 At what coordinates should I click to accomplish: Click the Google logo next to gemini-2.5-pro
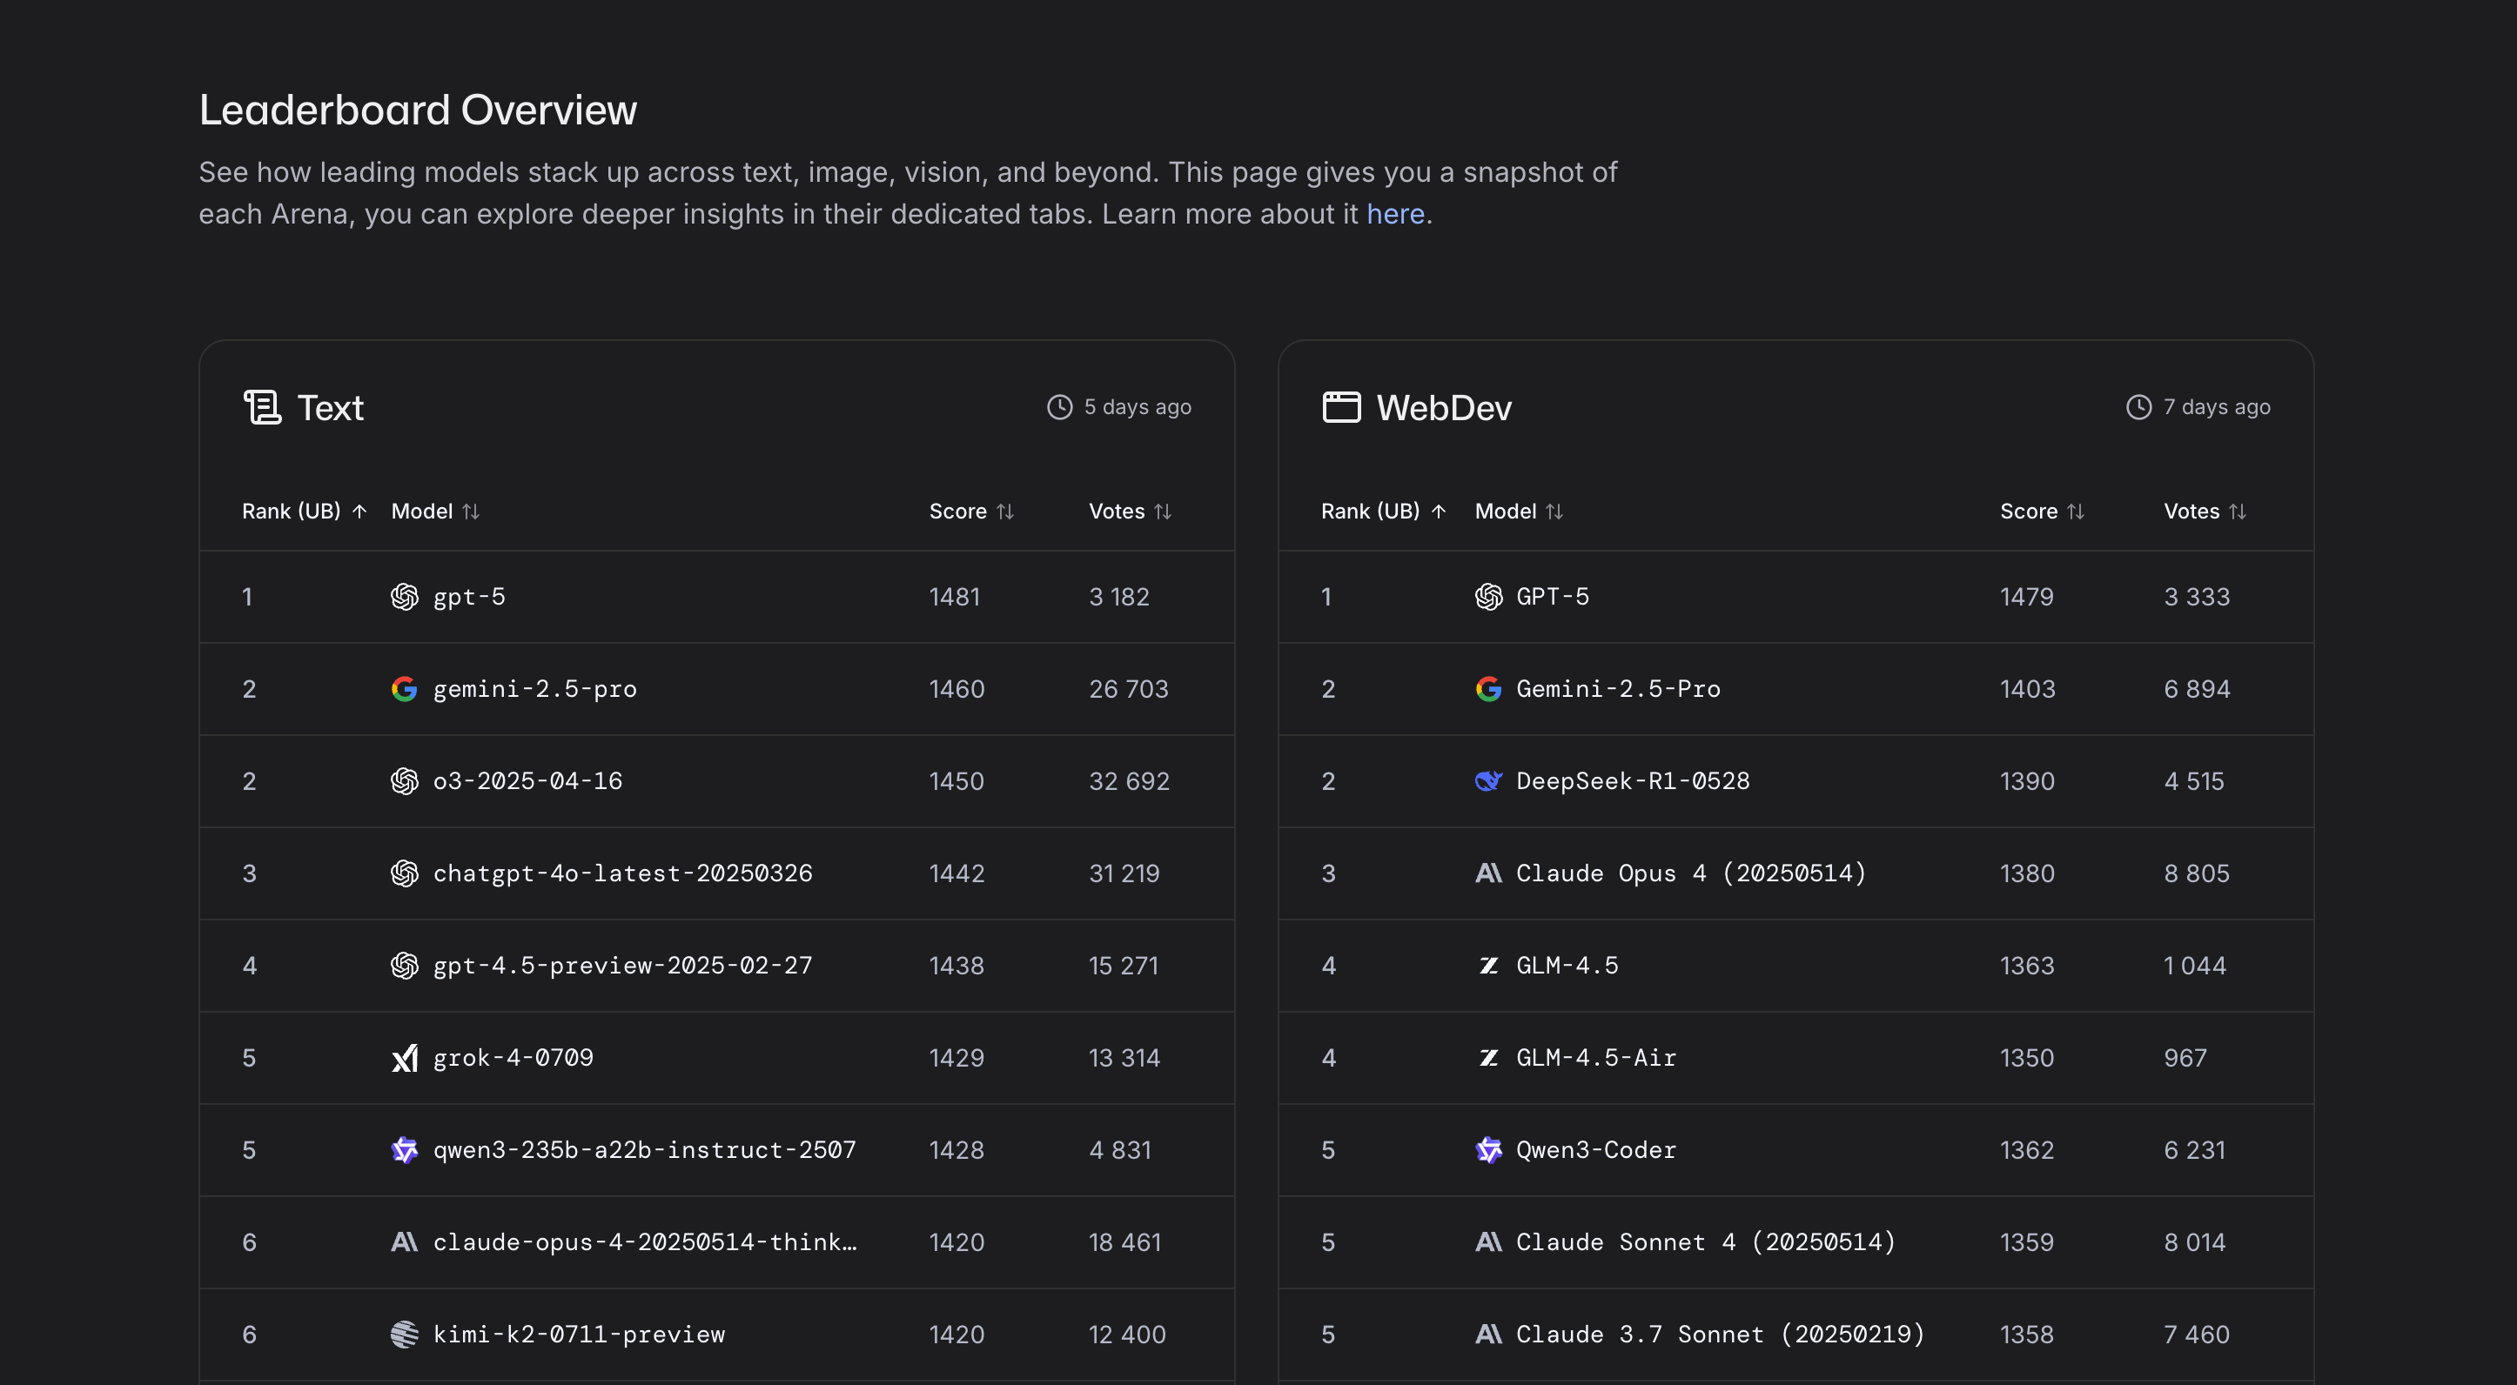pos(405,690)
